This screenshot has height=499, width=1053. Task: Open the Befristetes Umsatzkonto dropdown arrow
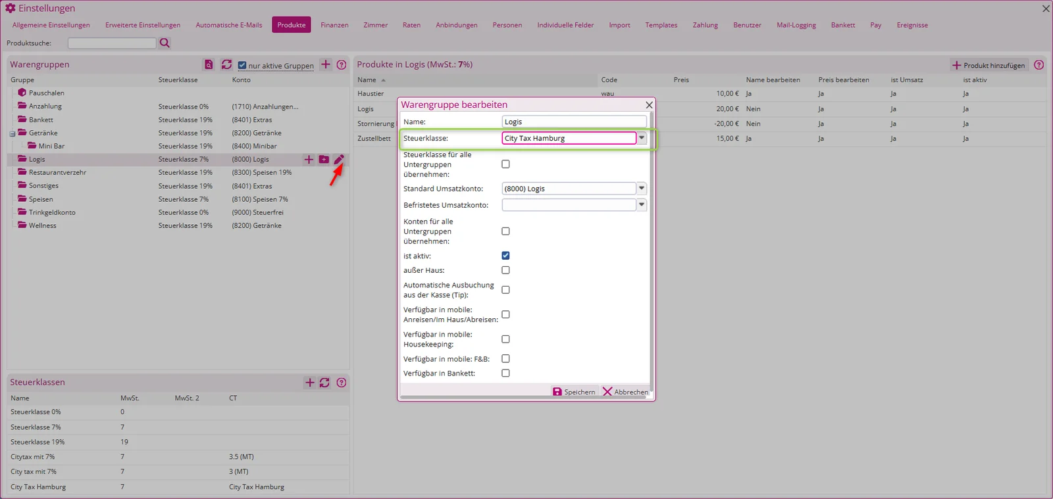(x=642, y=205)
